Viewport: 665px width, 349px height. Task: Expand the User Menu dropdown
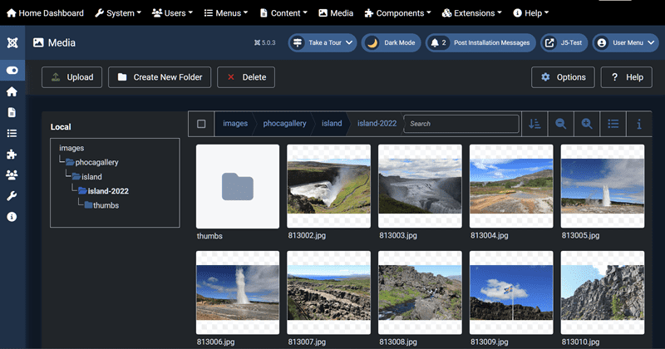(625, 42)
